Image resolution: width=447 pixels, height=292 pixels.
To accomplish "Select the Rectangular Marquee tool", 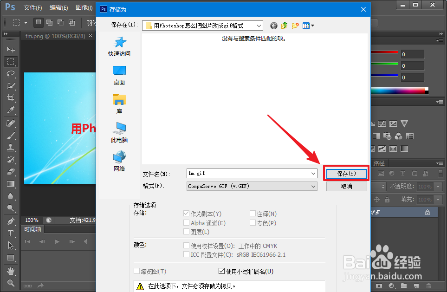I will pos(11,61).
